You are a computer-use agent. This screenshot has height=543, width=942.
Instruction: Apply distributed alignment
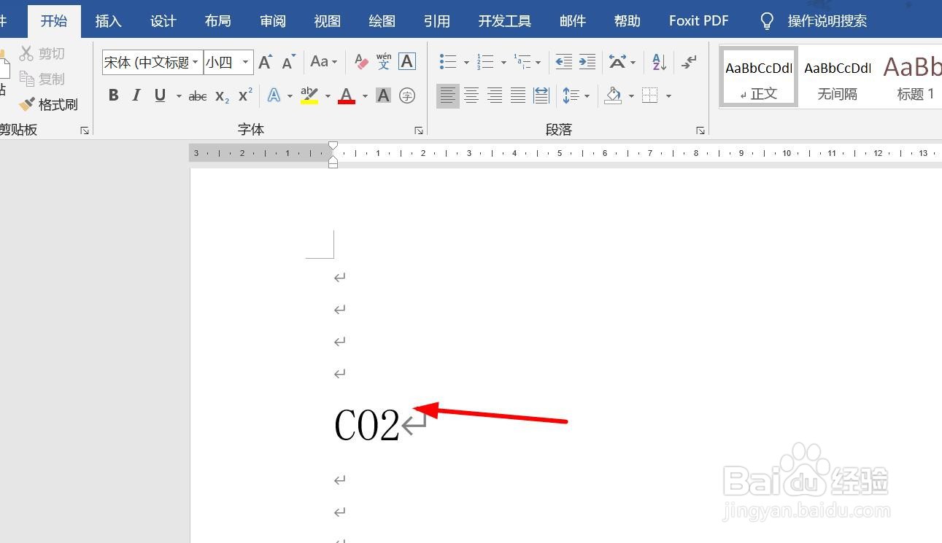click(x=541, y=95)
